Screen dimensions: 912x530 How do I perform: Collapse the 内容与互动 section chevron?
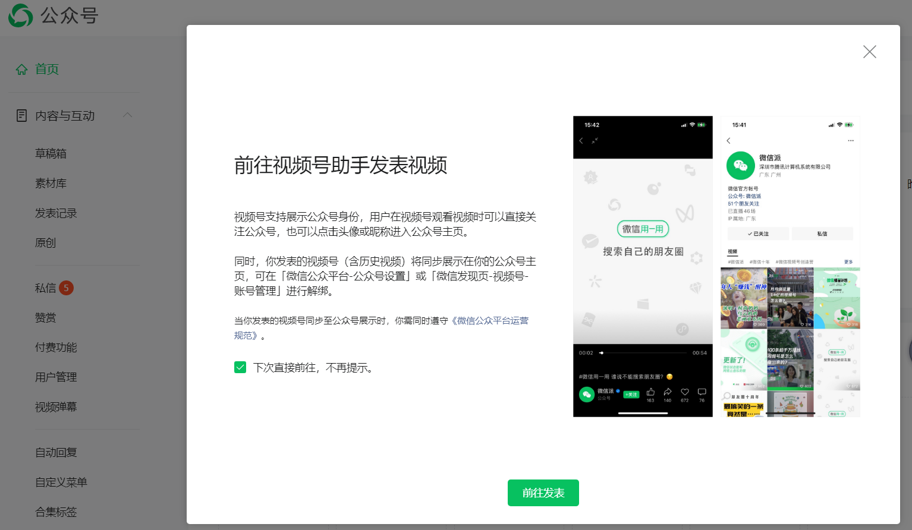(x=128, y=115)
